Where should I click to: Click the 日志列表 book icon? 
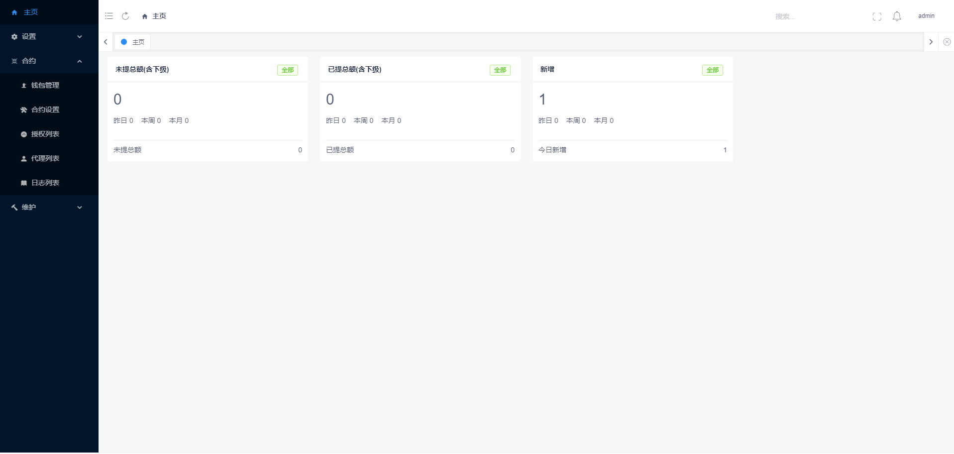[24, 183]
